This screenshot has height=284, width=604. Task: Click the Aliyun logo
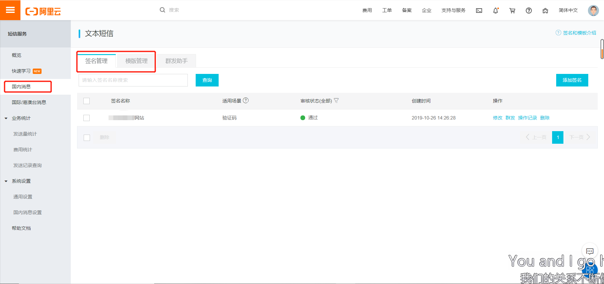(x=43, y=12)
